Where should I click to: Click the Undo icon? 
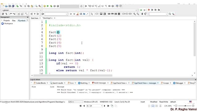[18, 6]
